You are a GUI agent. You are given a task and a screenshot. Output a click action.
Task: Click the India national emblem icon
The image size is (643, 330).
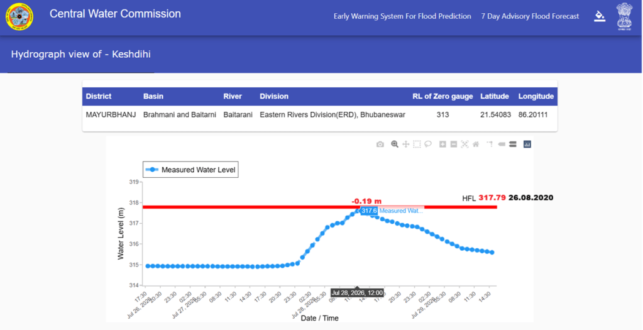[625, 16]
